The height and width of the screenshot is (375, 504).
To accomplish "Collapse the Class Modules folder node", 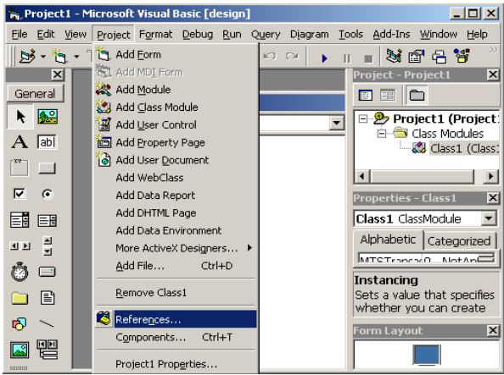I will 382,134.
